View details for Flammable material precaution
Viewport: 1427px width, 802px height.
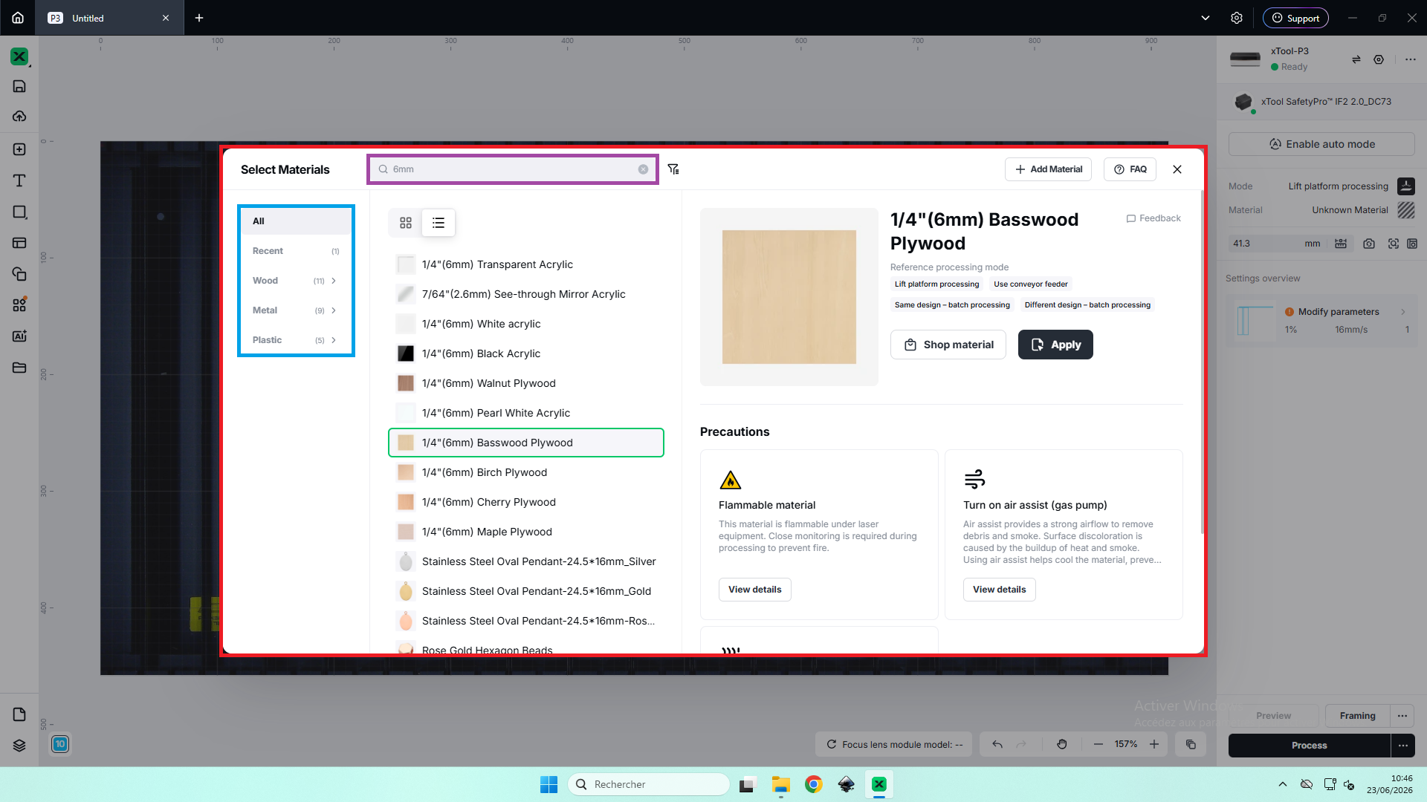pyautogui.click(x=755, y=590)
